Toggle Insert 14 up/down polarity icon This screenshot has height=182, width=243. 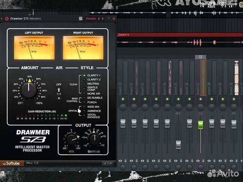[170, 161]
